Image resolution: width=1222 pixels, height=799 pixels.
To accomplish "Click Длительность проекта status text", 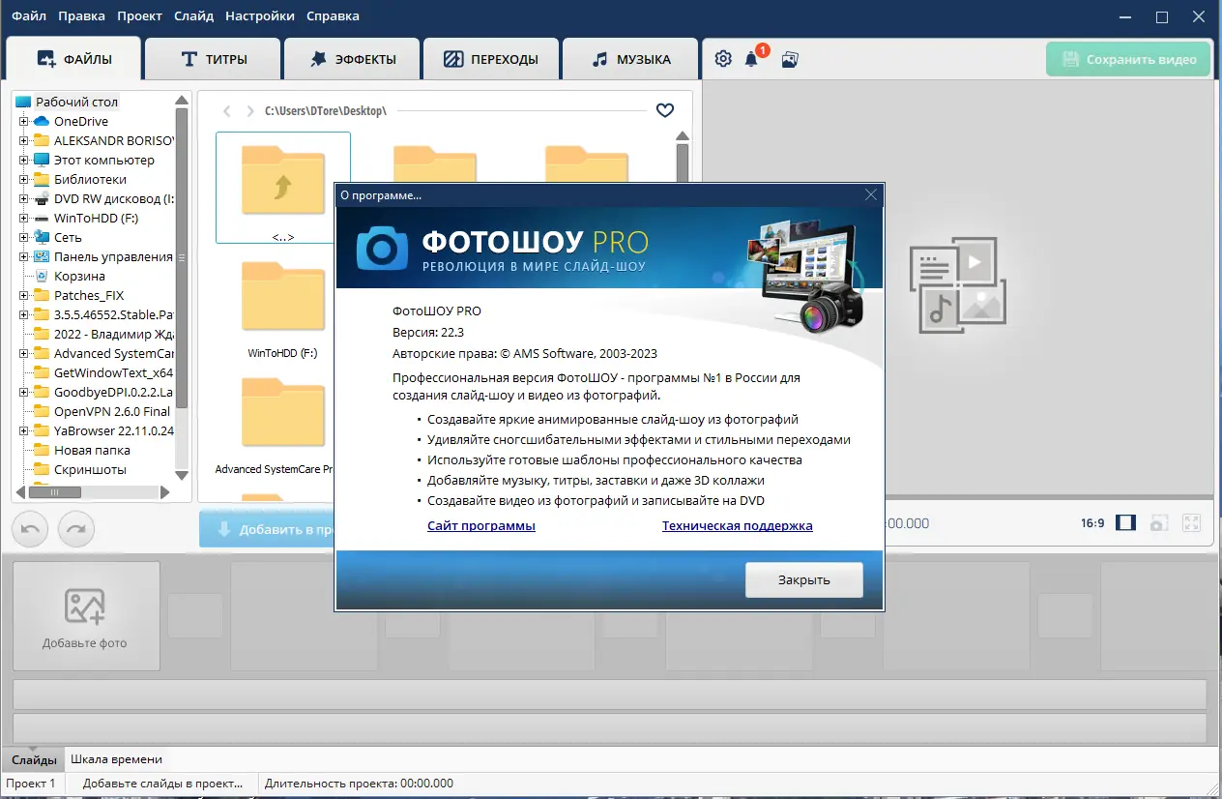I will tap(359, 784).
